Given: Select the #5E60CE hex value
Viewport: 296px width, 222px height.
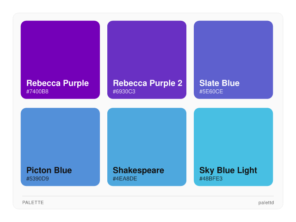Looking at the screenshot, I should 211,92.
